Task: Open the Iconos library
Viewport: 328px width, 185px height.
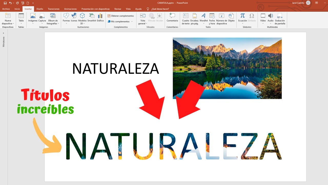Action: [74, 17]
